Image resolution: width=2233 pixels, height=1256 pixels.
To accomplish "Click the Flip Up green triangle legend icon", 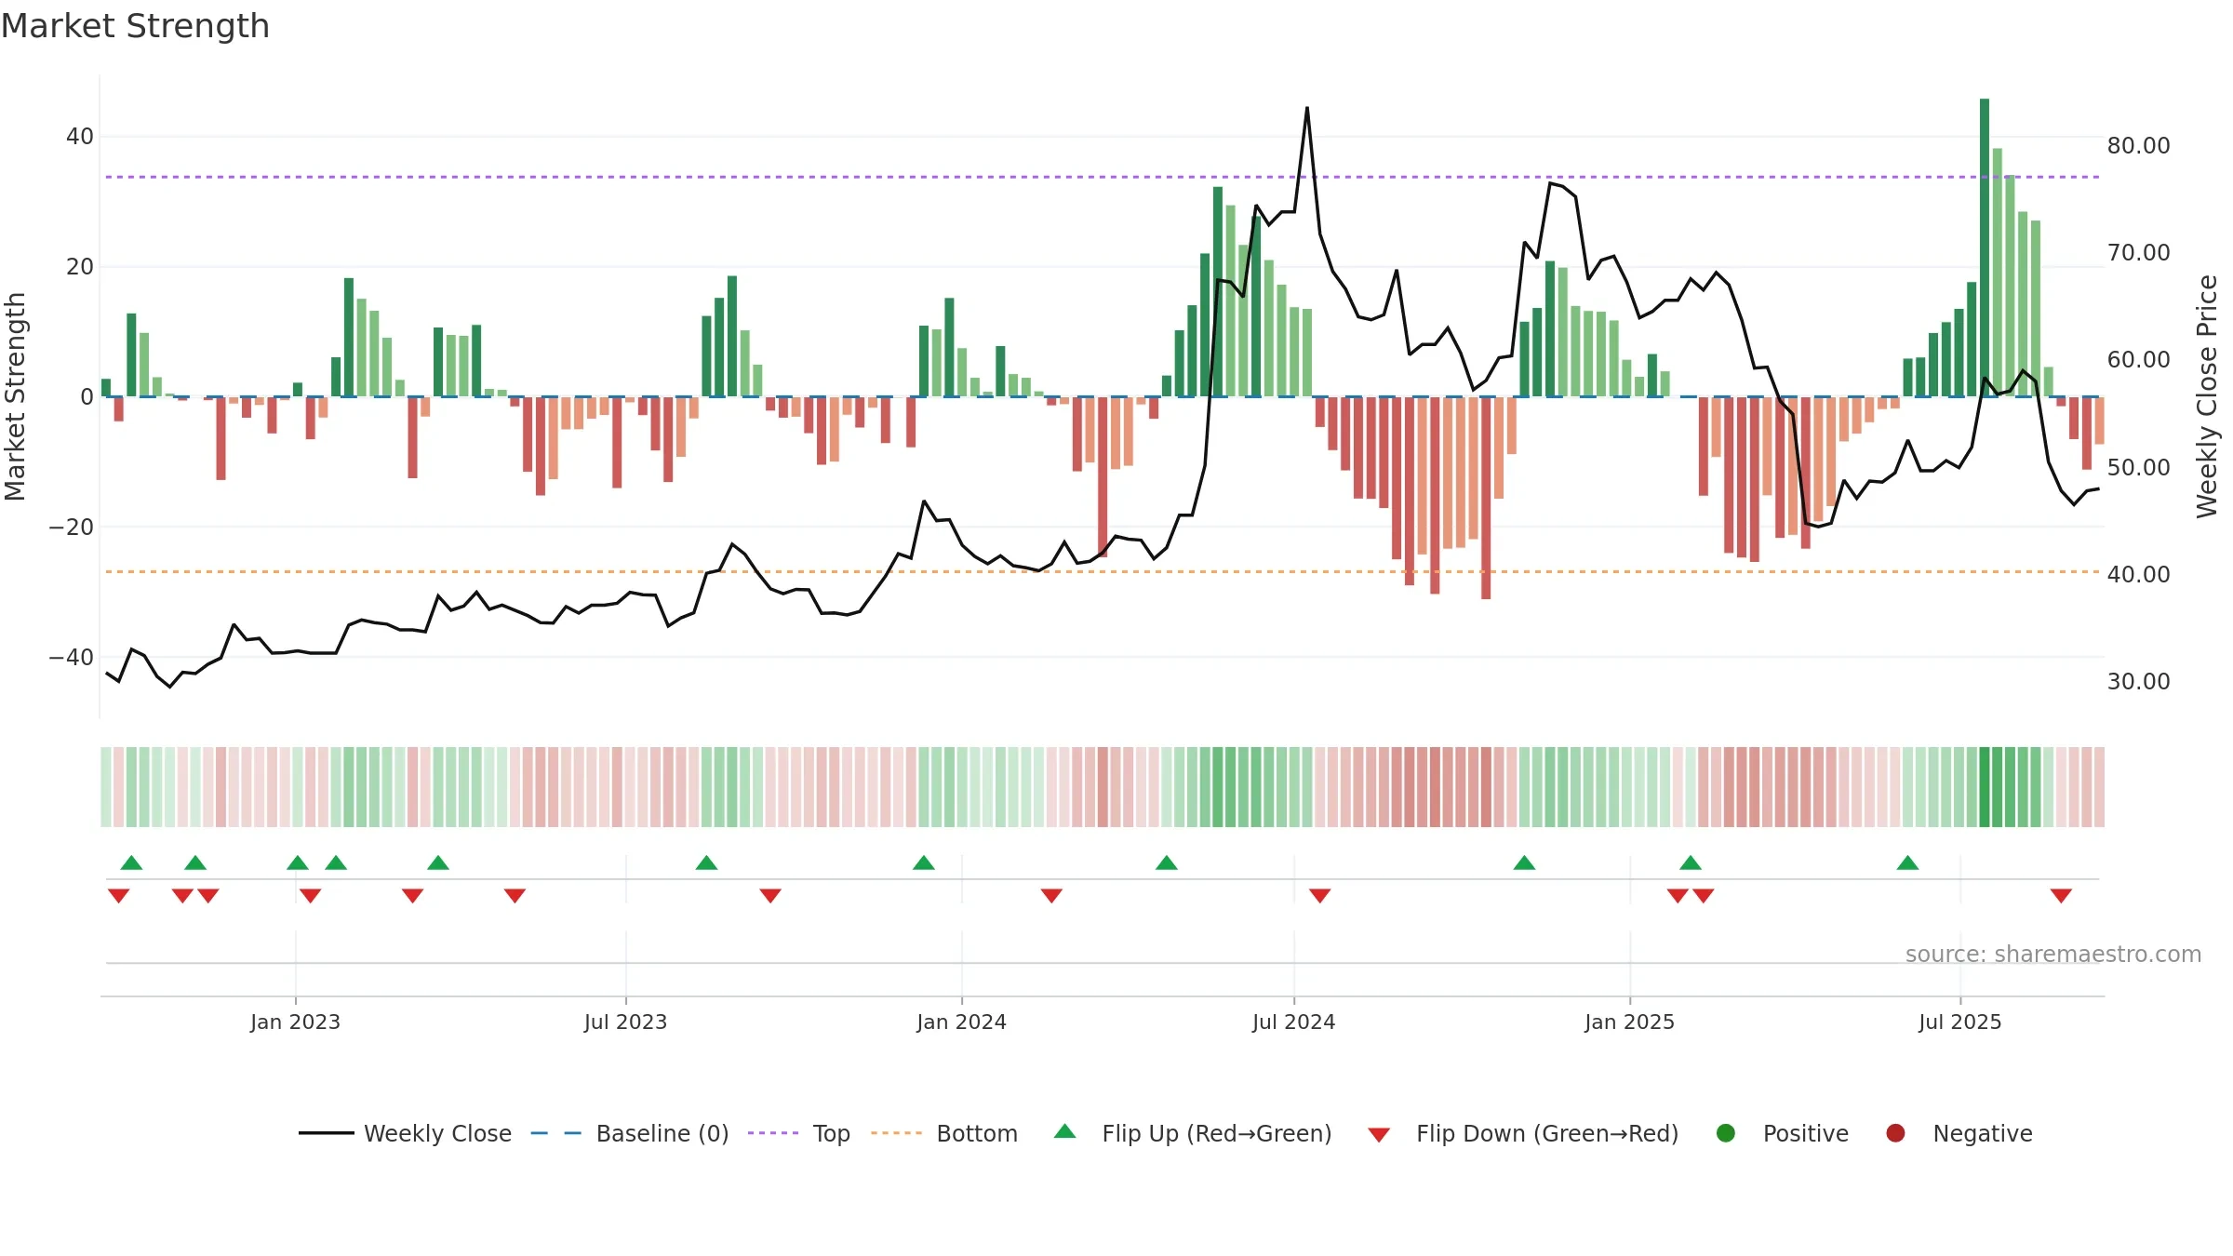I will (1065, 1132).
